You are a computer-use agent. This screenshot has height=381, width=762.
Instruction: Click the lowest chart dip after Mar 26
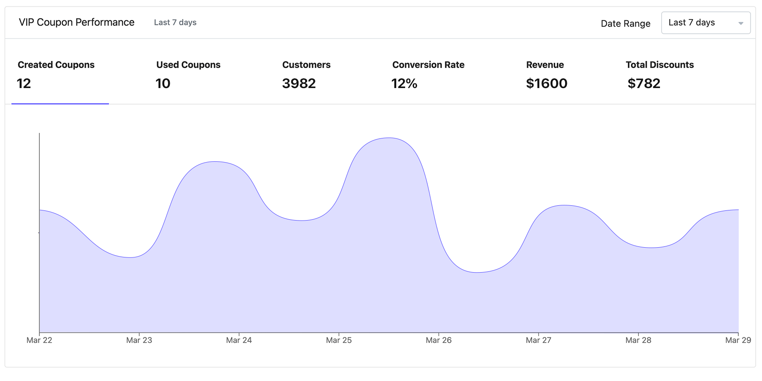tap(477, 272)
